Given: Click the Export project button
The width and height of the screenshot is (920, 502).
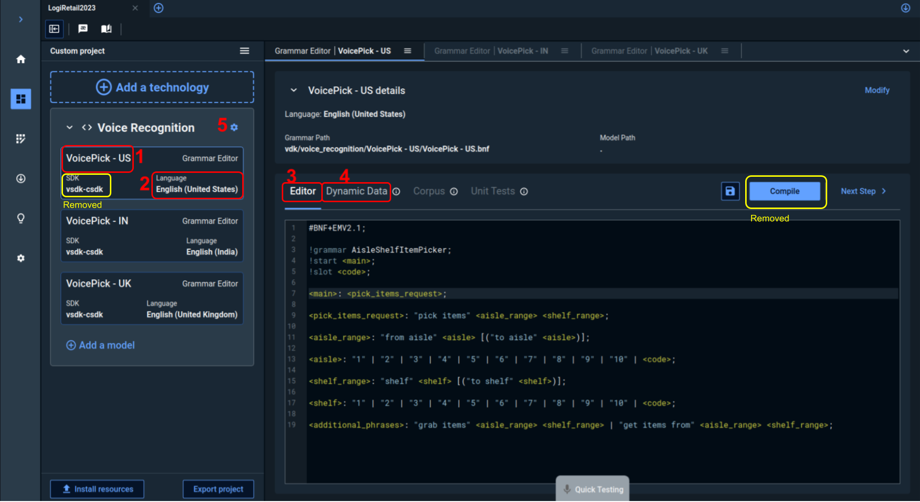Looking at the screenshot, I should tap(218, 489).
